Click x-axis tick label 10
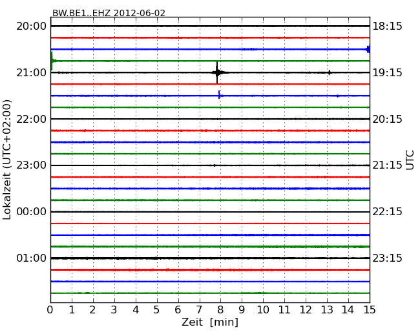The height and width of the screenshot is (336, 420). (263, 310)
